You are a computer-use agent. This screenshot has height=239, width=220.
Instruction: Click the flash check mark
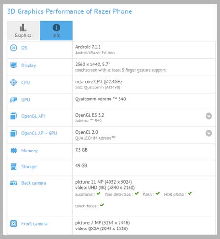[x=158, y=193]
